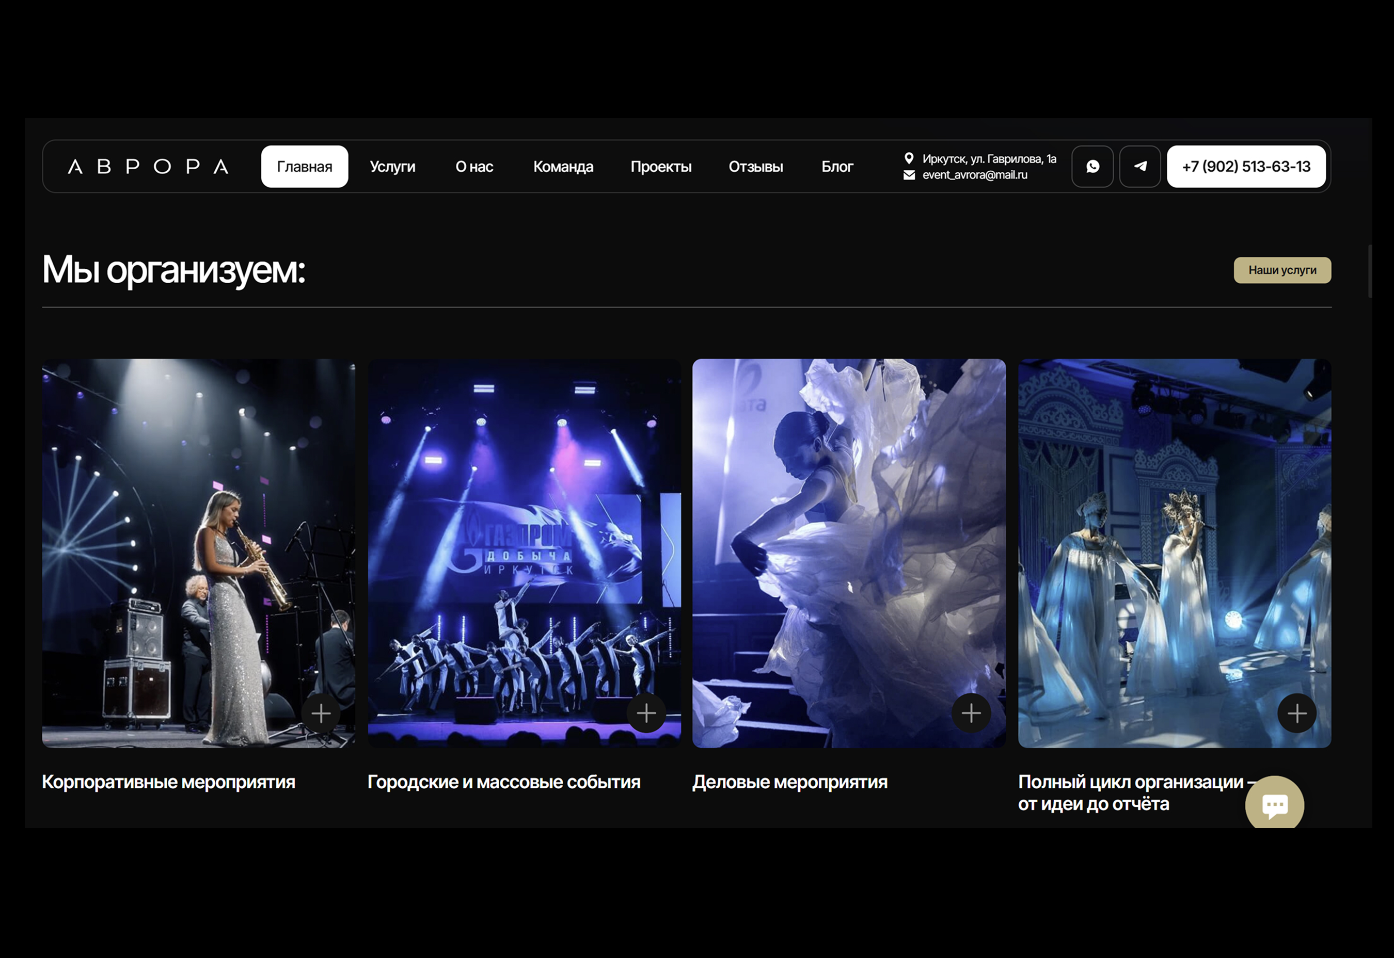Click the event_avrora@mail.ru email link
This screenshot has height=958, width=1394.
point(974,175)
